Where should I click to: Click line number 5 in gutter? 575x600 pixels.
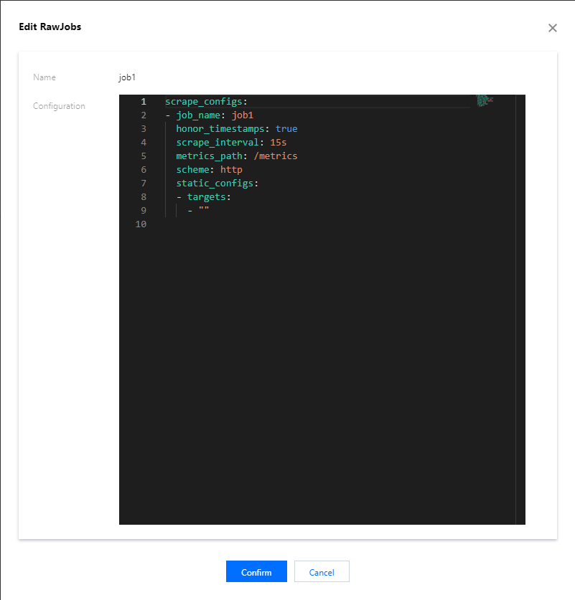144,156
